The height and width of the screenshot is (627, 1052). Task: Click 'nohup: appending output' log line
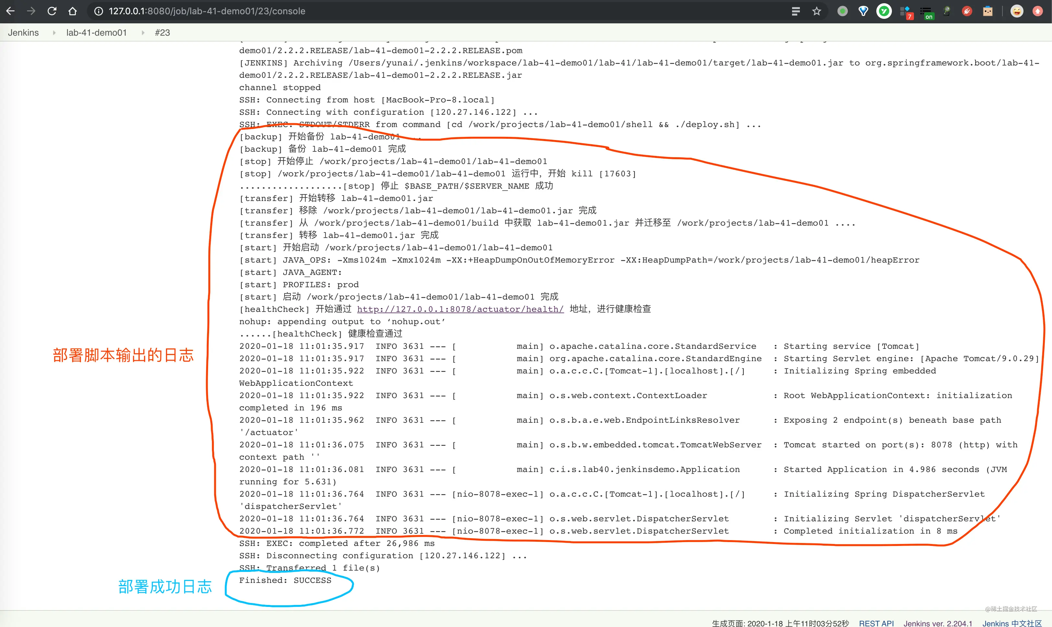click(x=342, y=322)
